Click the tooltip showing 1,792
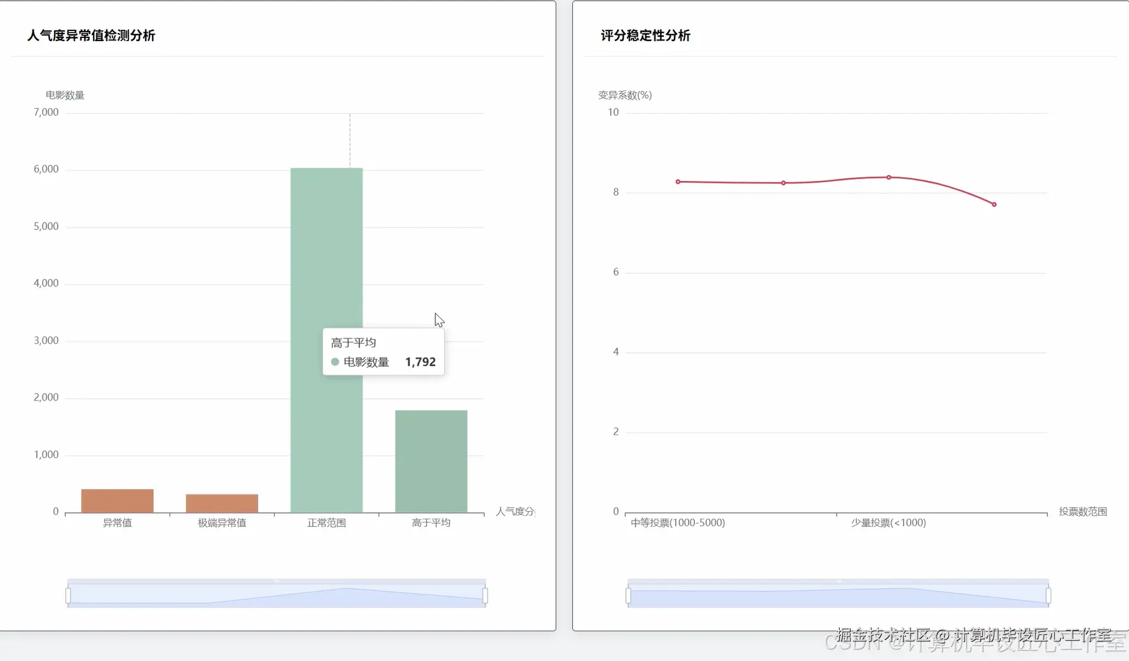Viewport: 1129px width, 661px height. click(383, 352)
